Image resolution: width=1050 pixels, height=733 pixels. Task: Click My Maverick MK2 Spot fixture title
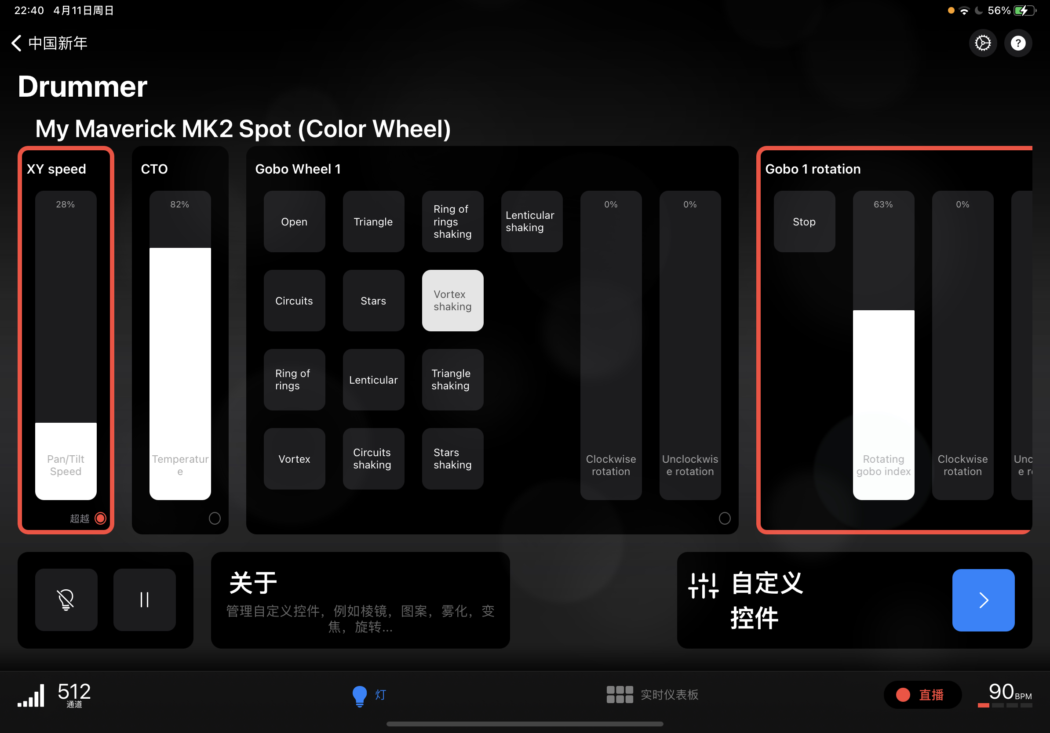243,129
